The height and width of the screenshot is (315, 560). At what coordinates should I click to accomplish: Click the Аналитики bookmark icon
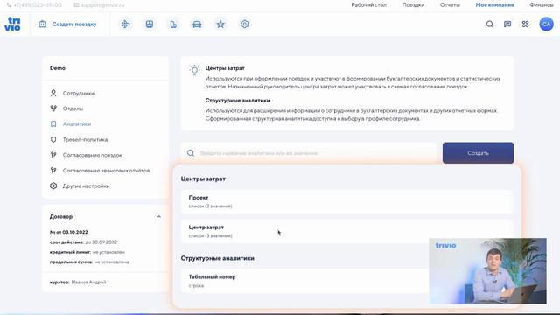[53, 124]
